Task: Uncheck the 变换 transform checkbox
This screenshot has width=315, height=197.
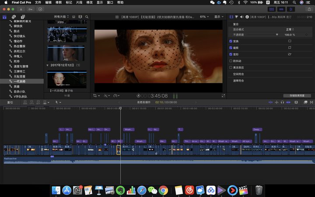Action: pyautogui.click(x=231, y=41)
